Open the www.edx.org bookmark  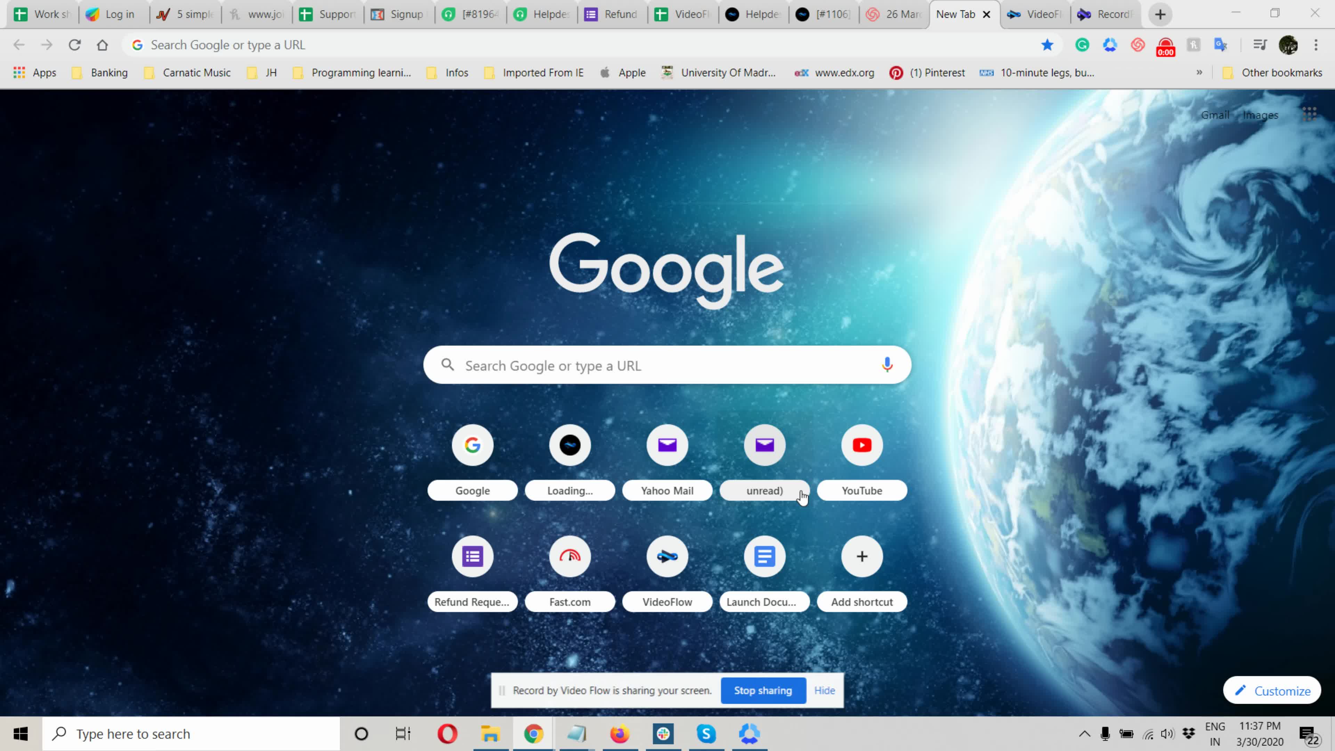[x=834, y=73]
